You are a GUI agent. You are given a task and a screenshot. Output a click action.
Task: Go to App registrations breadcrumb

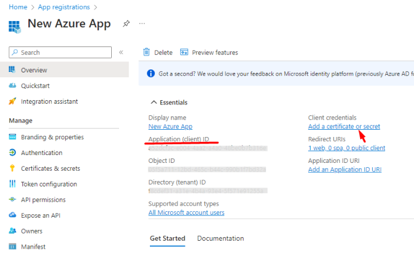tap(64, 7)
